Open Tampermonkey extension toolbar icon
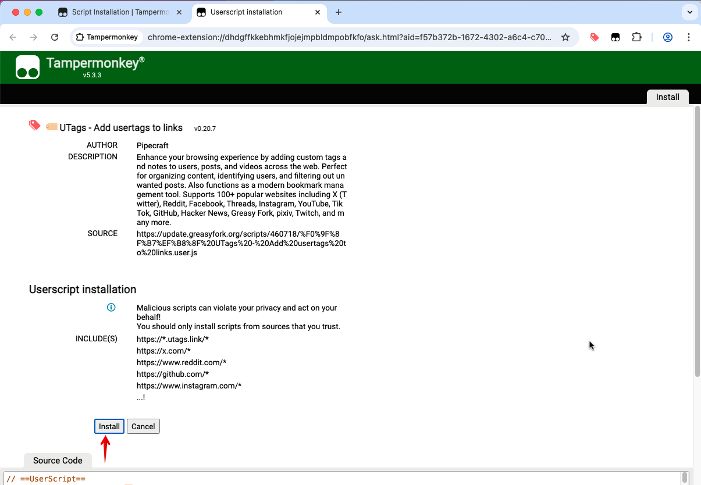 pos(615,37)
